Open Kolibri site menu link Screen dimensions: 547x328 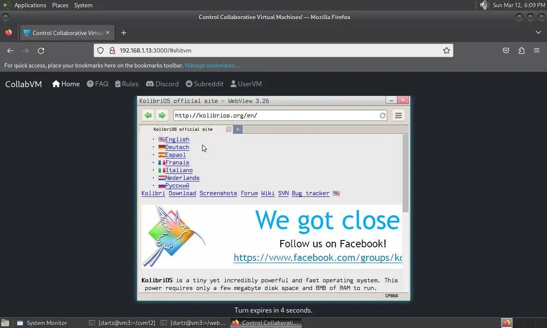[153, 193]
